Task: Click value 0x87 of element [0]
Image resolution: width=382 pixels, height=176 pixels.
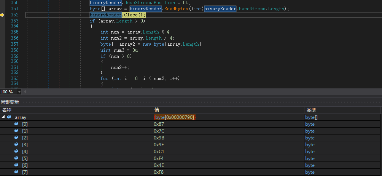Action: [x=159, y=124]
